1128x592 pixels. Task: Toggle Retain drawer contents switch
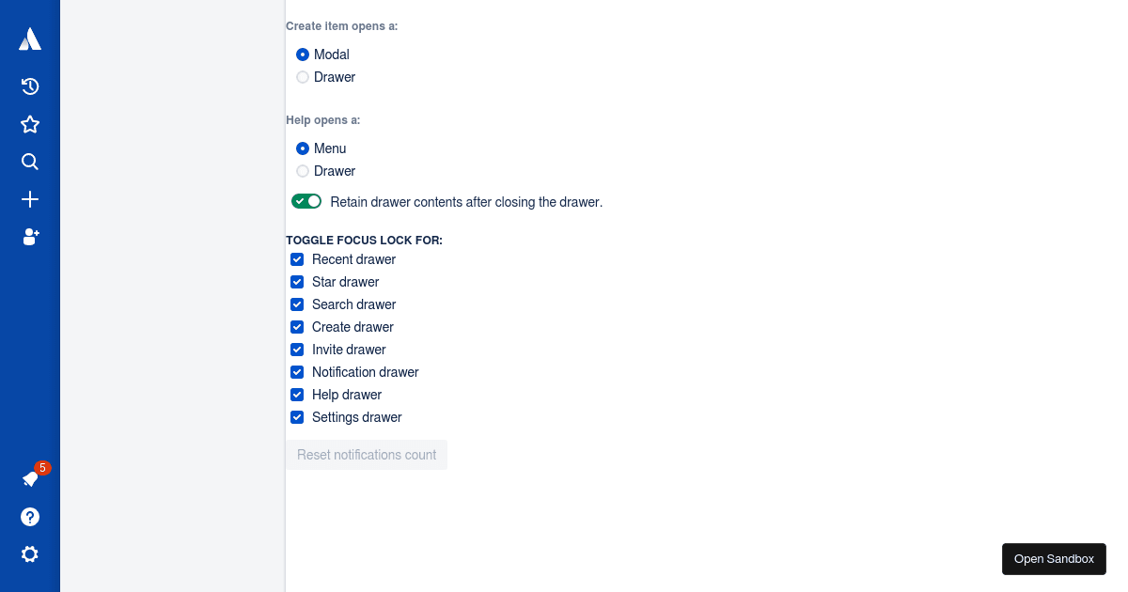[306, 201]
